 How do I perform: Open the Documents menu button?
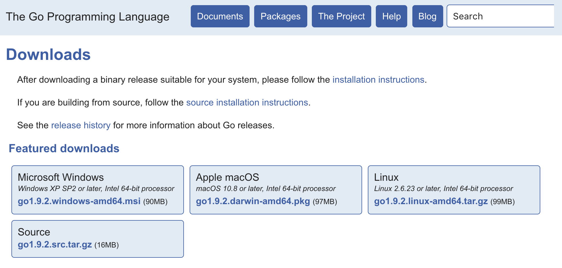click(x=220, y=16)
